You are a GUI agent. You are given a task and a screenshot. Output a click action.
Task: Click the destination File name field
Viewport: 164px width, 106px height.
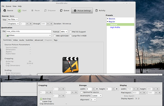tap(29, 31)
